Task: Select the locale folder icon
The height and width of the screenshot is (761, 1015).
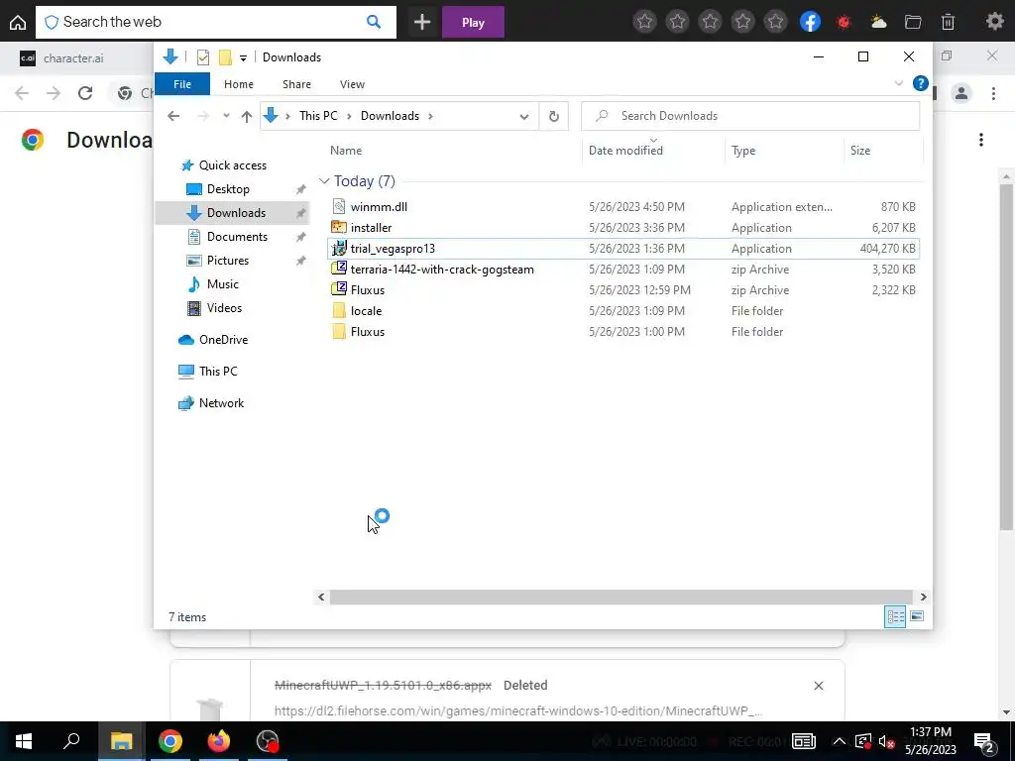Action: coord(339,310)
